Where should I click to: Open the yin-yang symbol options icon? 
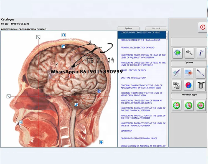pyautogui.click(x=189, y=85)
